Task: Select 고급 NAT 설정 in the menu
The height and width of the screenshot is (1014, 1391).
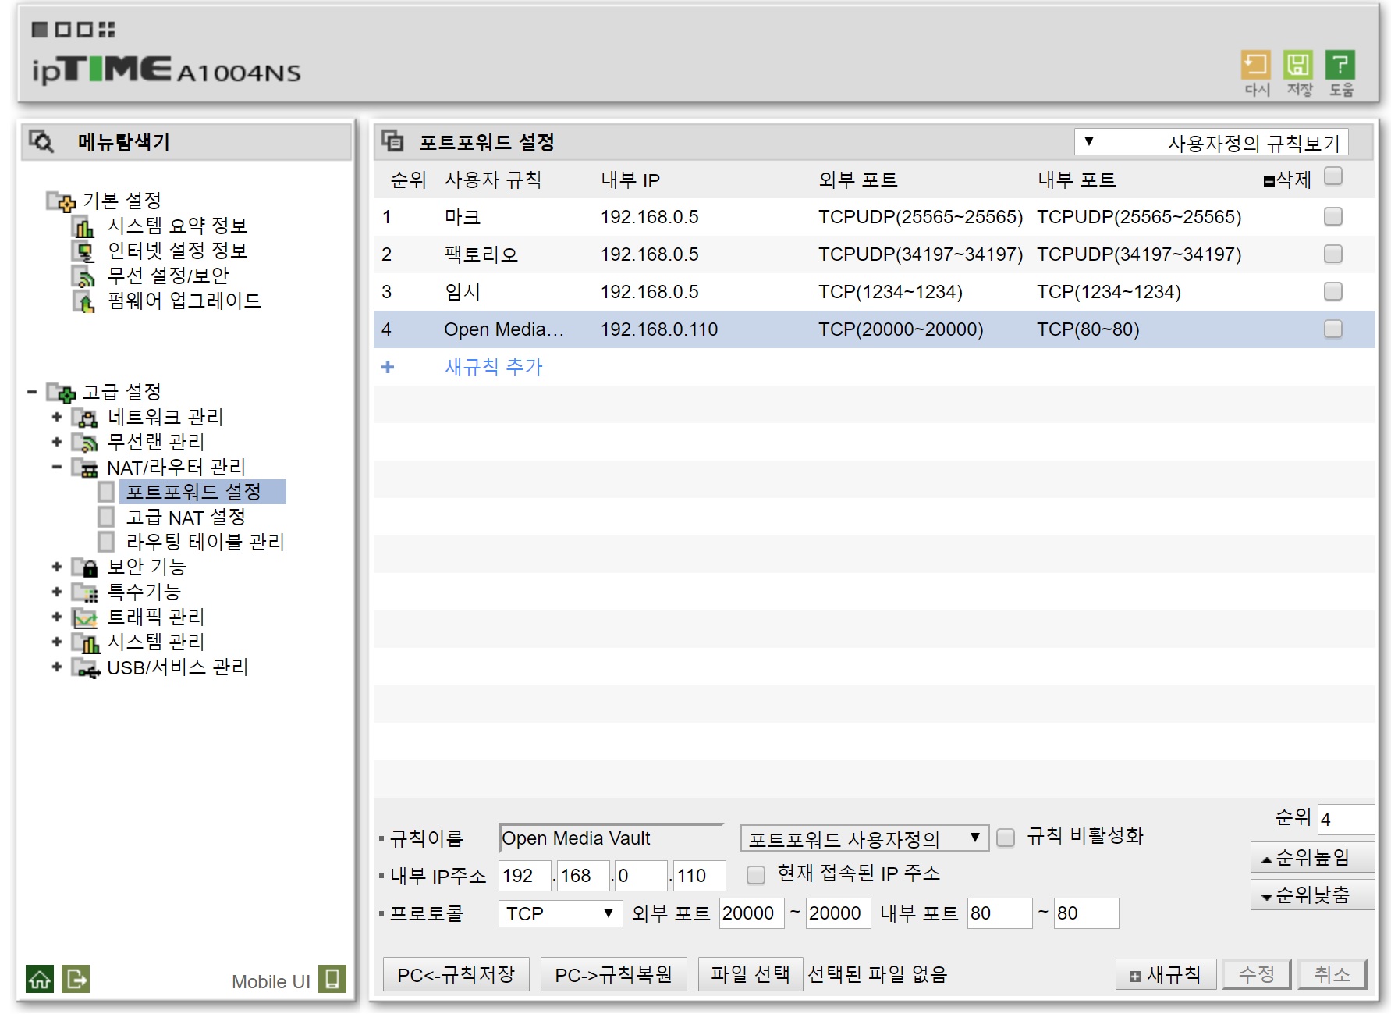Action: [187, 517]
